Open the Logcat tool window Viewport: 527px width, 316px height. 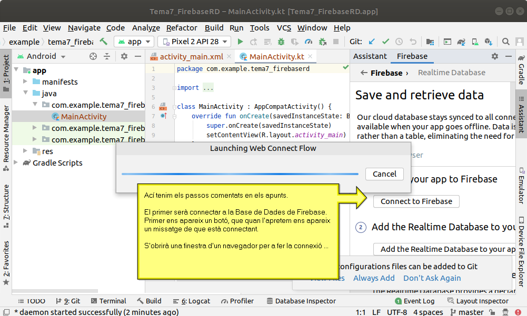[x=192, y=301]
